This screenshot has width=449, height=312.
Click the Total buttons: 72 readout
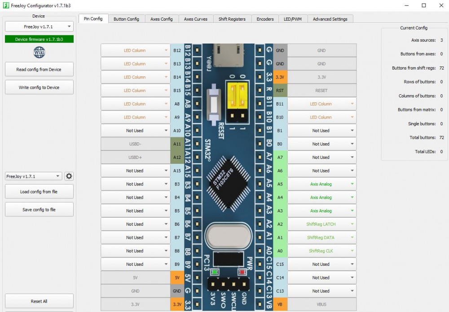click(x=427, y=137)
